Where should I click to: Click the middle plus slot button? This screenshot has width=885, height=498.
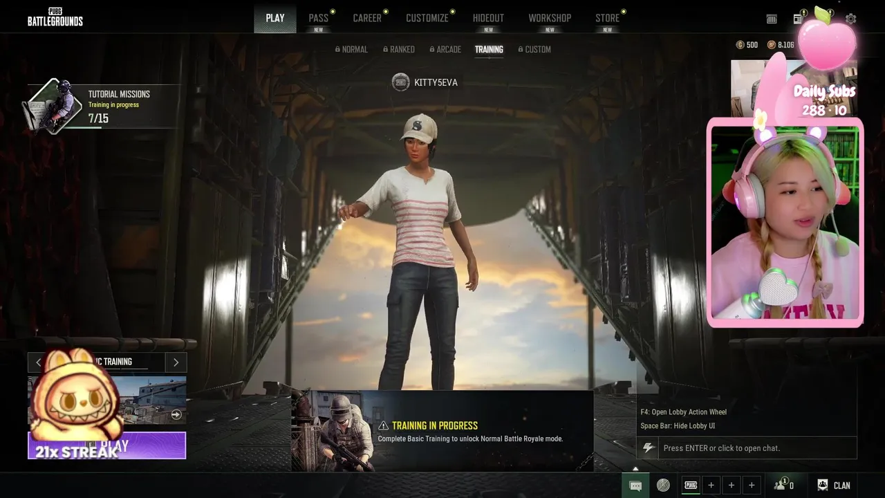732,486
